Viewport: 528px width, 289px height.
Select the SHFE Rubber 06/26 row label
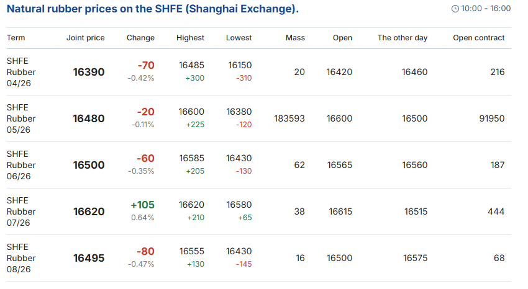click(21, 165)
